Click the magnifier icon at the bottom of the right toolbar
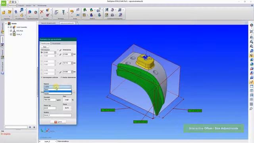The height and width of the screenshot is (143, 254). pyautogui.click(x=251, y=108)
